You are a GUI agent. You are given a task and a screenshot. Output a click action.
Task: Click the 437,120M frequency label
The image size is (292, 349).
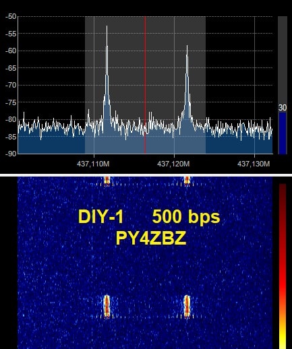point(173,164)
